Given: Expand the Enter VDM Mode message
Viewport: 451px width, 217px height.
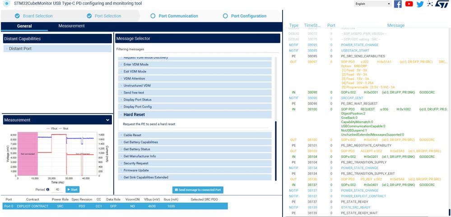Looking at the screenshot, I should coord(195,65).
